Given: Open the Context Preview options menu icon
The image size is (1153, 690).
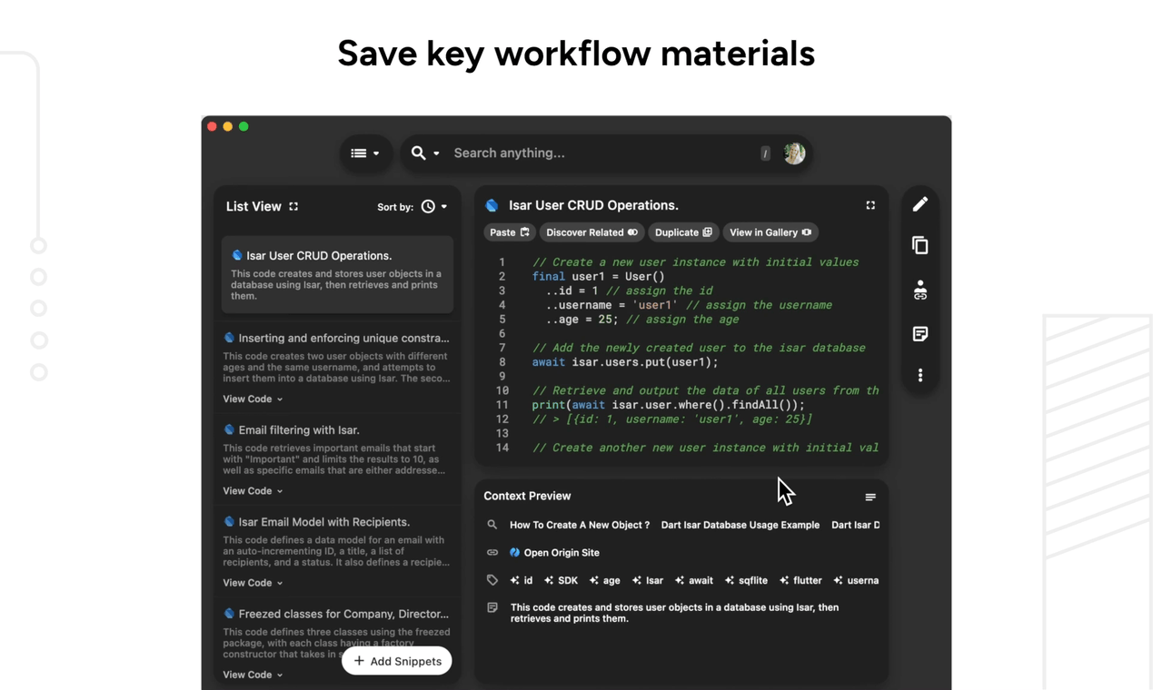Looking at the screenshot, I should click(x=870, y=498).
